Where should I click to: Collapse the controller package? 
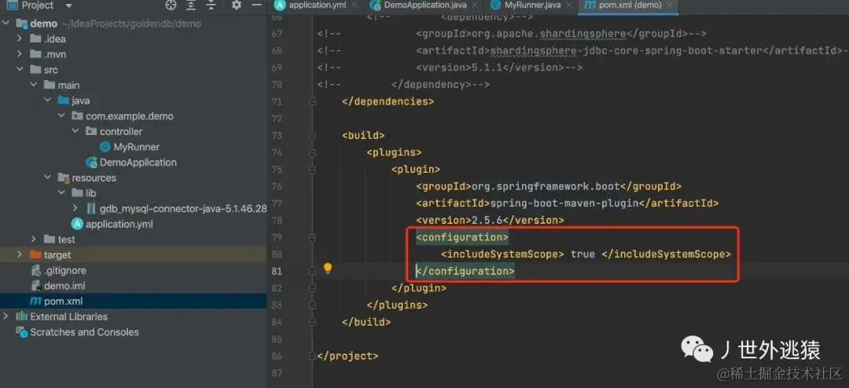(x=75, y=131)
